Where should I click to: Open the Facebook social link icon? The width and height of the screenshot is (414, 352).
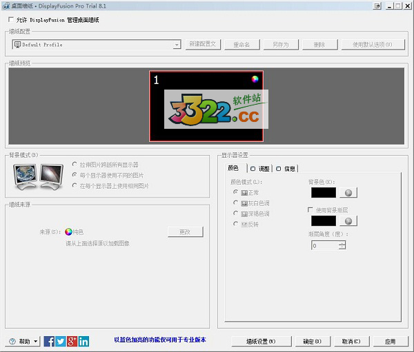pos(49,342)
